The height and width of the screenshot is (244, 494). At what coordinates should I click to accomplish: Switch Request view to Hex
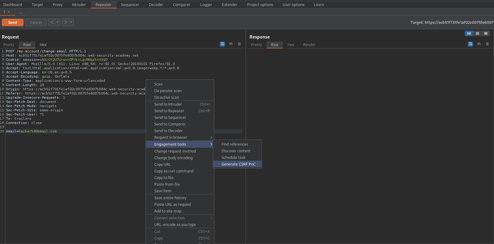click(x=43, y=45)
